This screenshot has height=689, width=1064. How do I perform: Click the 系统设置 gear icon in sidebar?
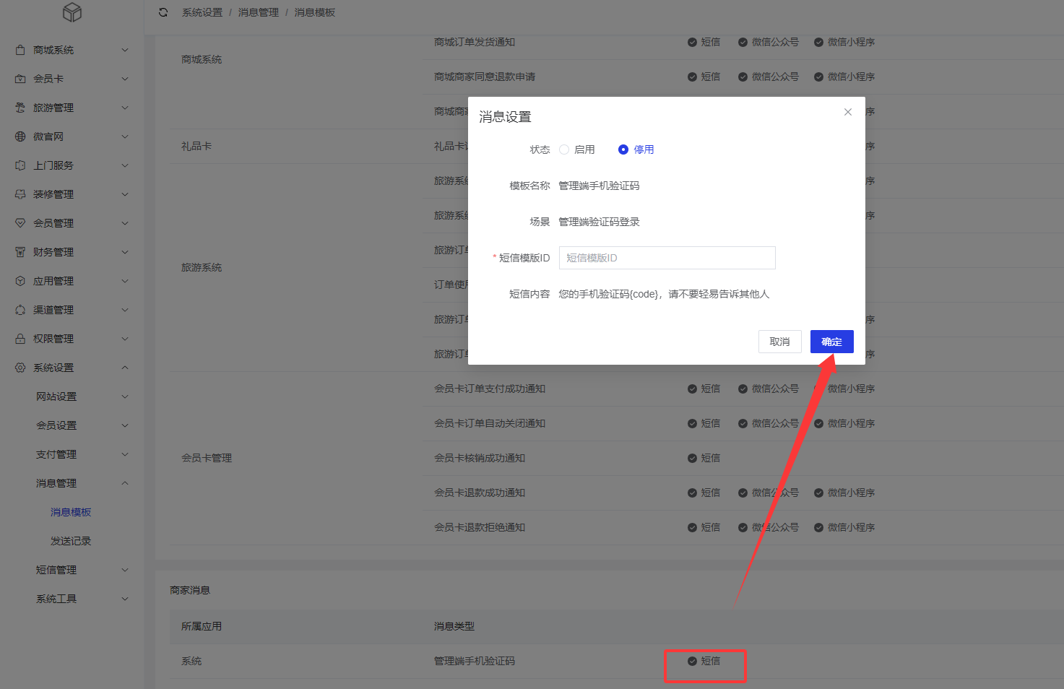tap(20, 368)
